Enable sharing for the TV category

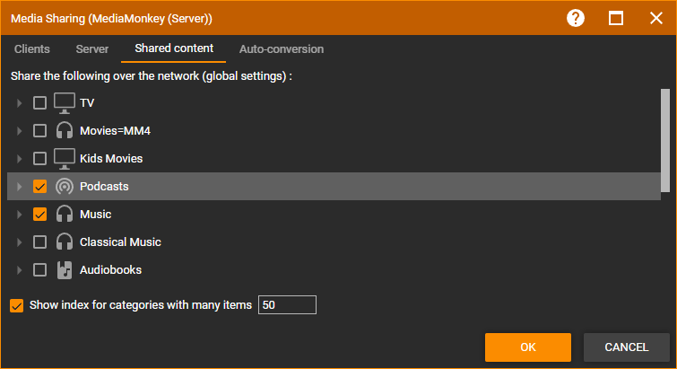coord(39,103)
